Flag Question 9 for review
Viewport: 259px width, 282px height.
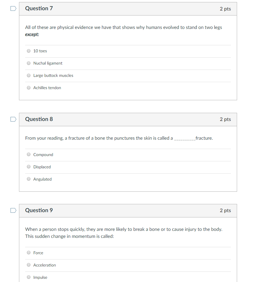click(13, 210)
